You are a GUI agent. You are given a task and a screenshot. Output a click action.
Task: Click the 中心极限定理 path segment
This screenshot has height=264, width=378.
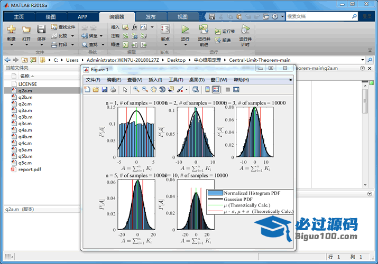(x=207, y=60)
